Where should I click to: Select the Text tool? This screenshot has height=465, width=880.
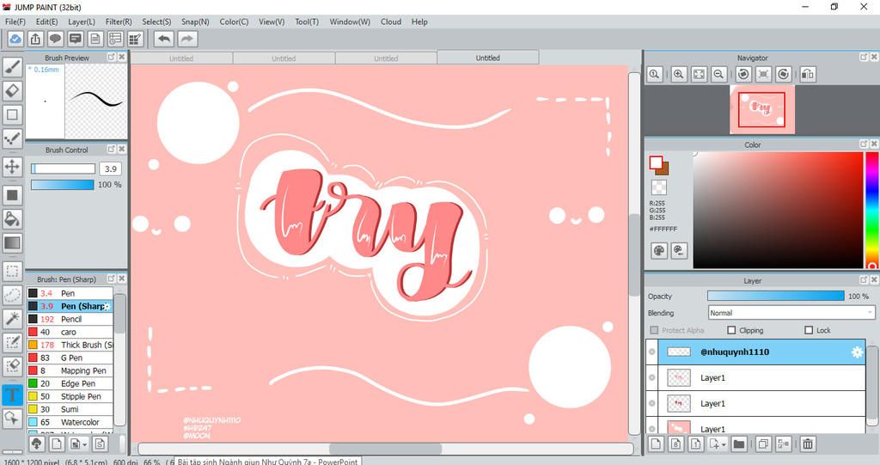click(x=12, y=395)
